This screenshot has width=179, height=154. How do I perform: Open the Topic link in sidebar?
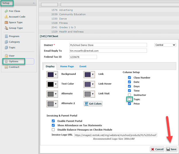point(12,47)
